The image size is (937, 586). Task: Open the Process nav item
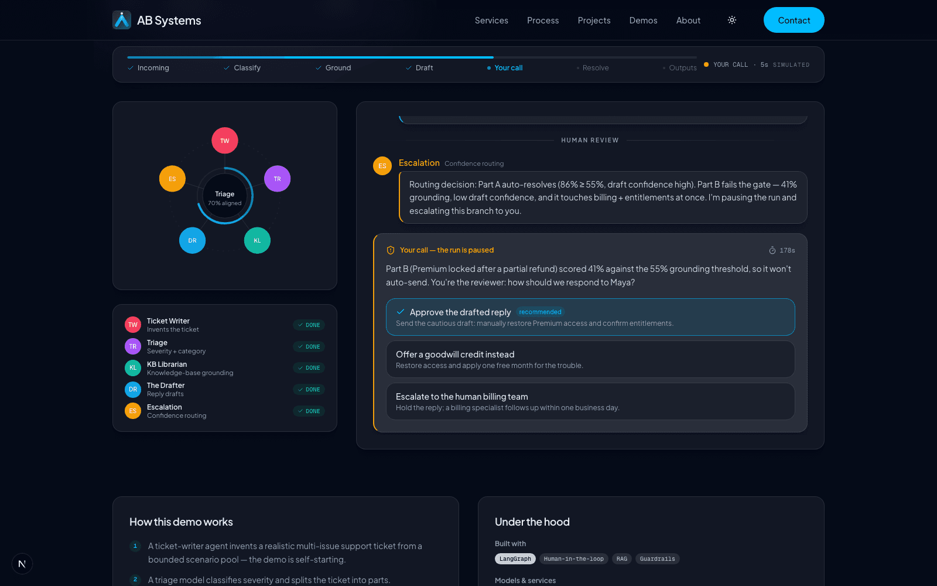tap(543, 20)
